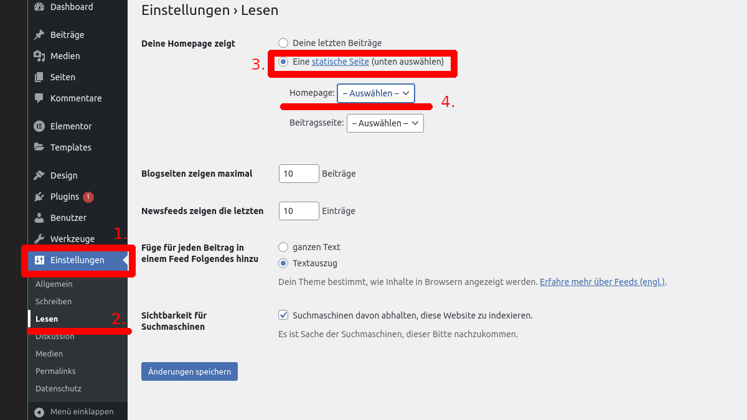Click the Kommentare speech bubble icon
This screenshot has height=420, width=747.
pos(39,98)
